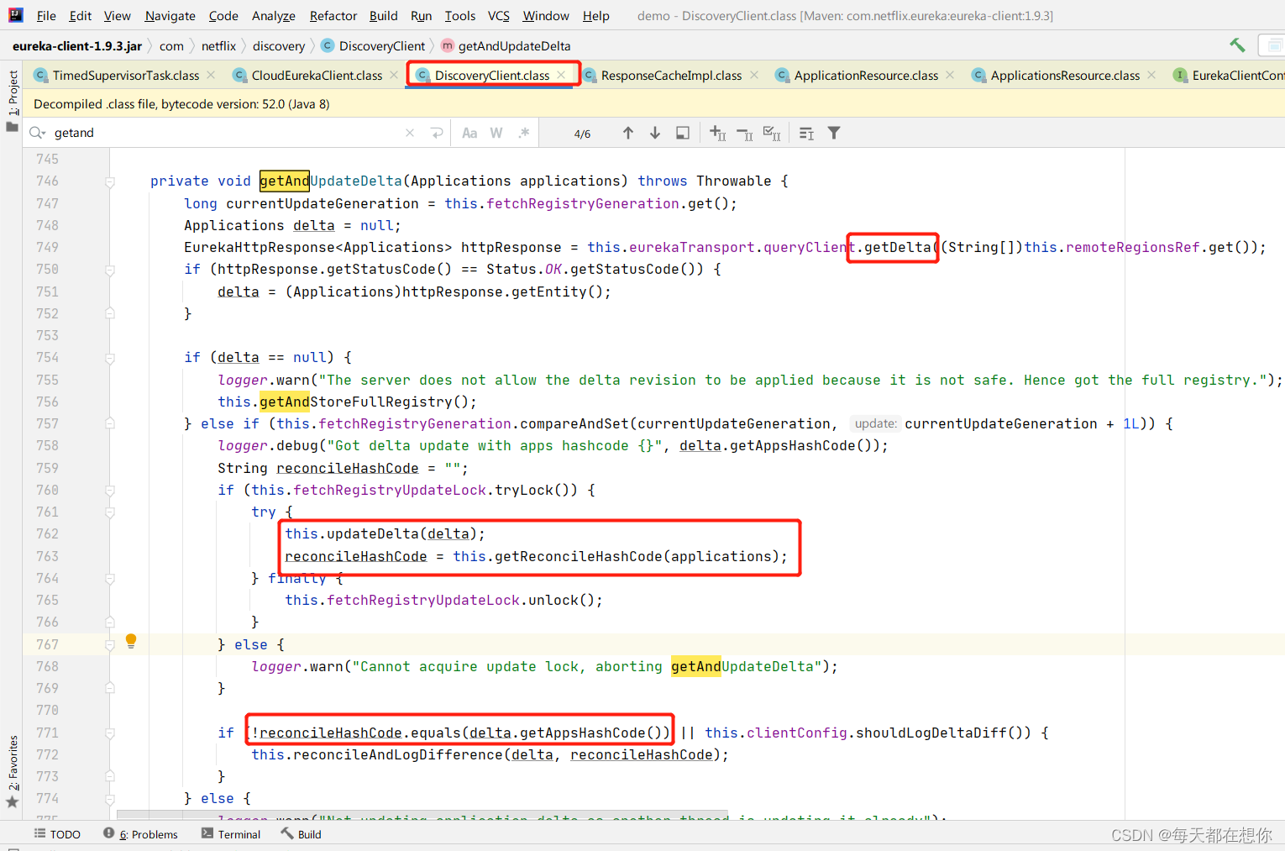Collapse fold marker at line 760

[x=110, y=491]
